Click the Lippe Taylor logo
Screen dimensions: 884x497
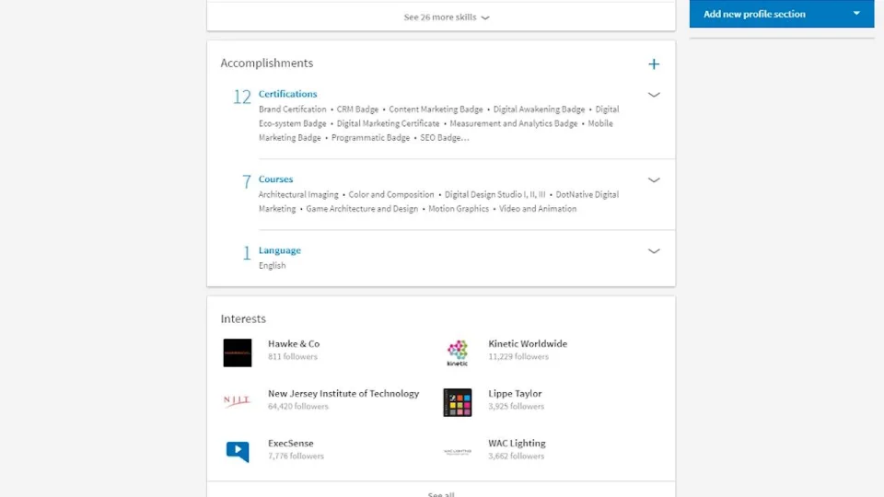(458, 402)
